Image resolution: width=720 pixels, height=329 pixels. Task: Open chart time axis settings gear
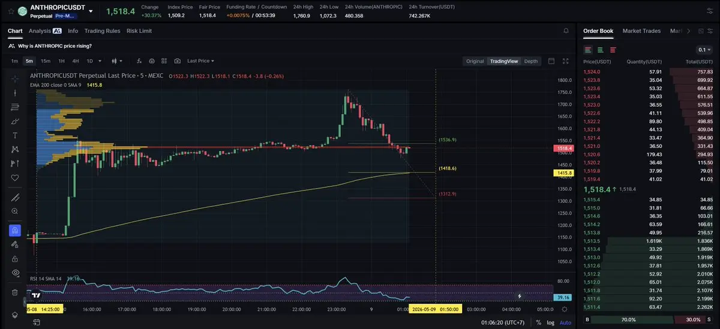(x=565, y=309)
